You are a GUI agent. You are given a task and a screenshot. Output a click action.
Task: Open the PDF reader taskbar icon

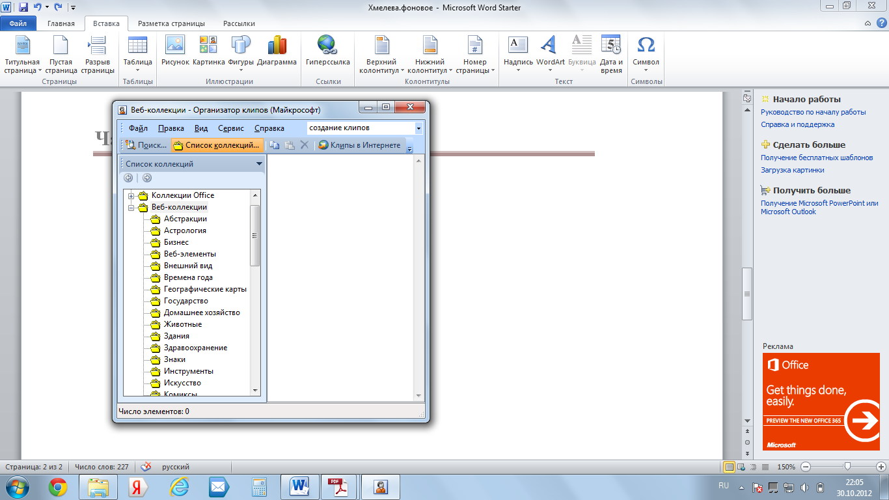click(x=337, y=487)
